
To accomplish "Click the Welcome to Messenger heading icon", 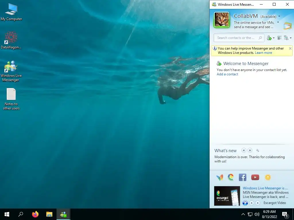I will pos(219,63).
